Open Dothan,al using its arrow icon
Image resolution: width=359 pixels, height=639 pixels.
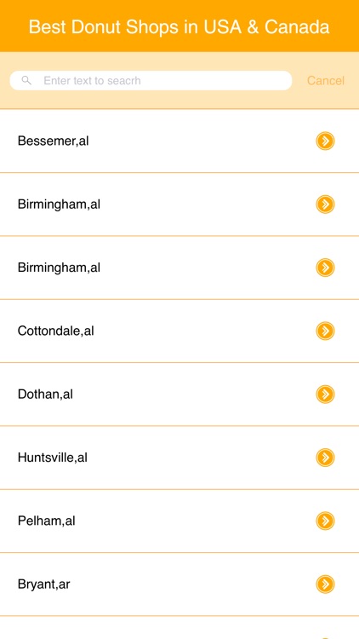coord(325,394)
